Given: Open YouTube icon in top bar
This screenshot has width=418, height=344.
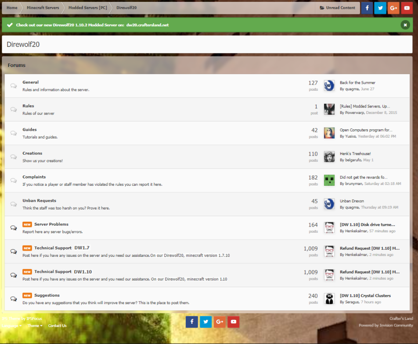Looking at the screenshot, I should [407, 8].
